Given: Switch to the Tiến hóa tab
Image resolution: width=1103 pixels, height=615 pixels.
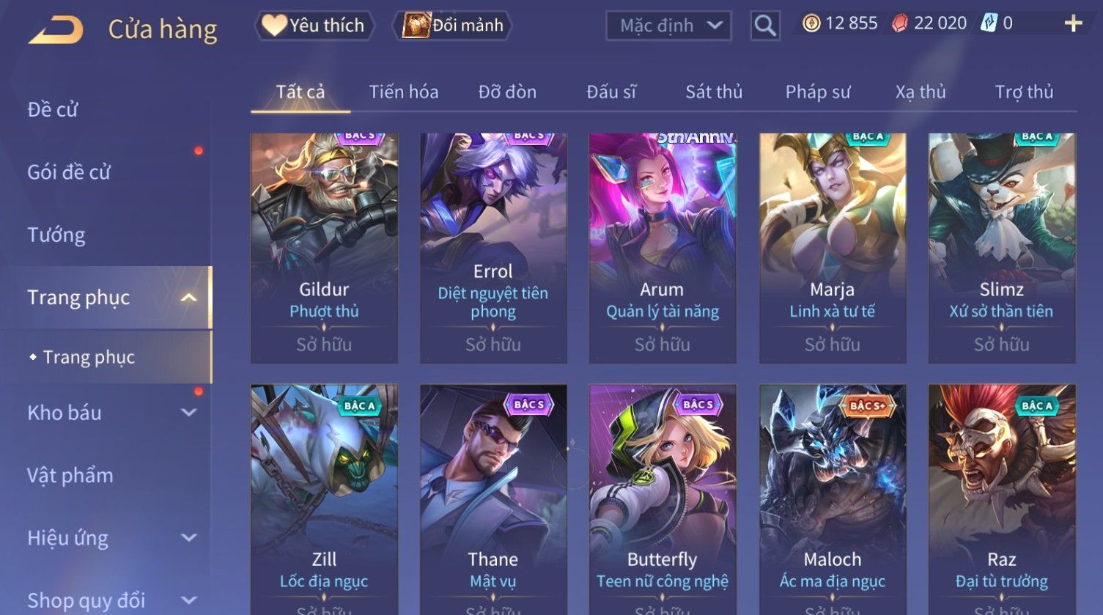Looking at the screenshot, I should [404, 92].
